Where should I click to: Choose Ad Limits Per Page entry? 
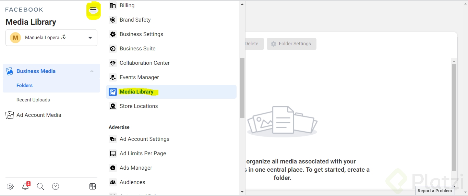[x=171, y=154]
